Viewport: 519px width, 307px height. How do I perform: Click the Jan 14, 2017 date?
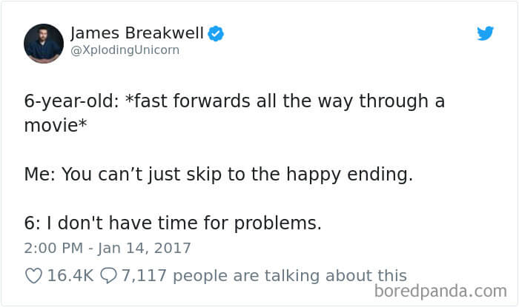tap(145, 248)
